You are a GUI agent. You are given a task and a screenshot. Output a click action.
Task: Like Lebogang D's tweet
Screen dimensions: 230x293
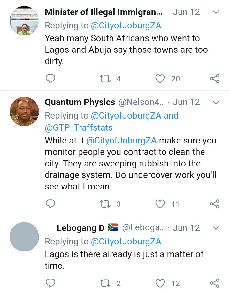pyautogui.click(x=160, y=283)
